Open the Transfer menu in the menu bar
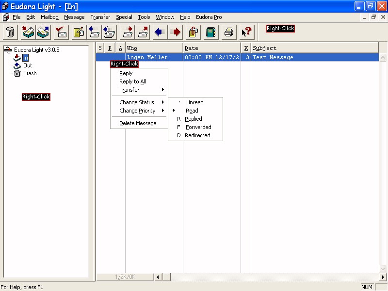 pyautogui.click(x=100, y=17)
